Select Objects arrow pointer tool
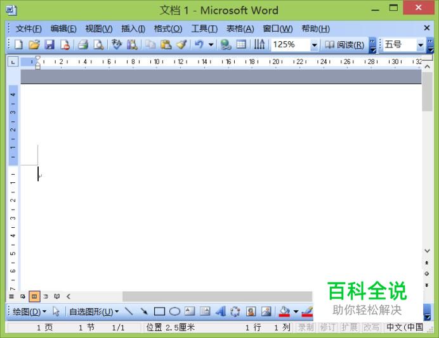Viewport: 439px width, 338px height. pyautogui.click(x=56, y=311)
